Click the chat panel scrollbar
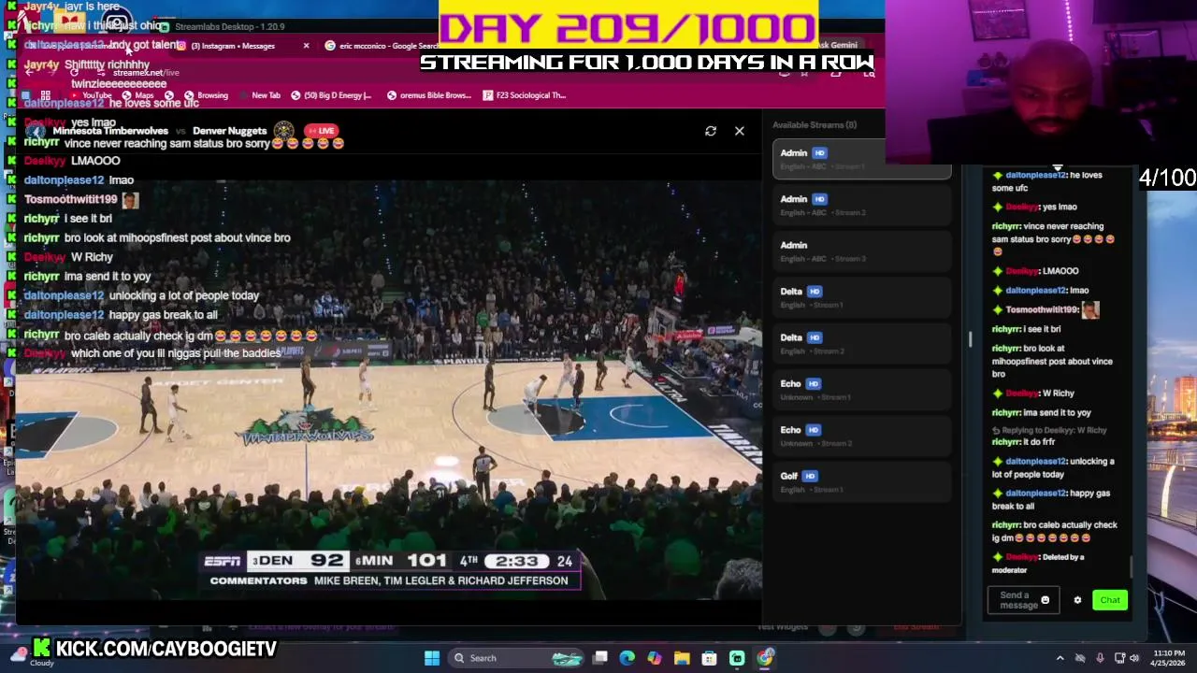1197x673 pixels. tap(1132, 566)
